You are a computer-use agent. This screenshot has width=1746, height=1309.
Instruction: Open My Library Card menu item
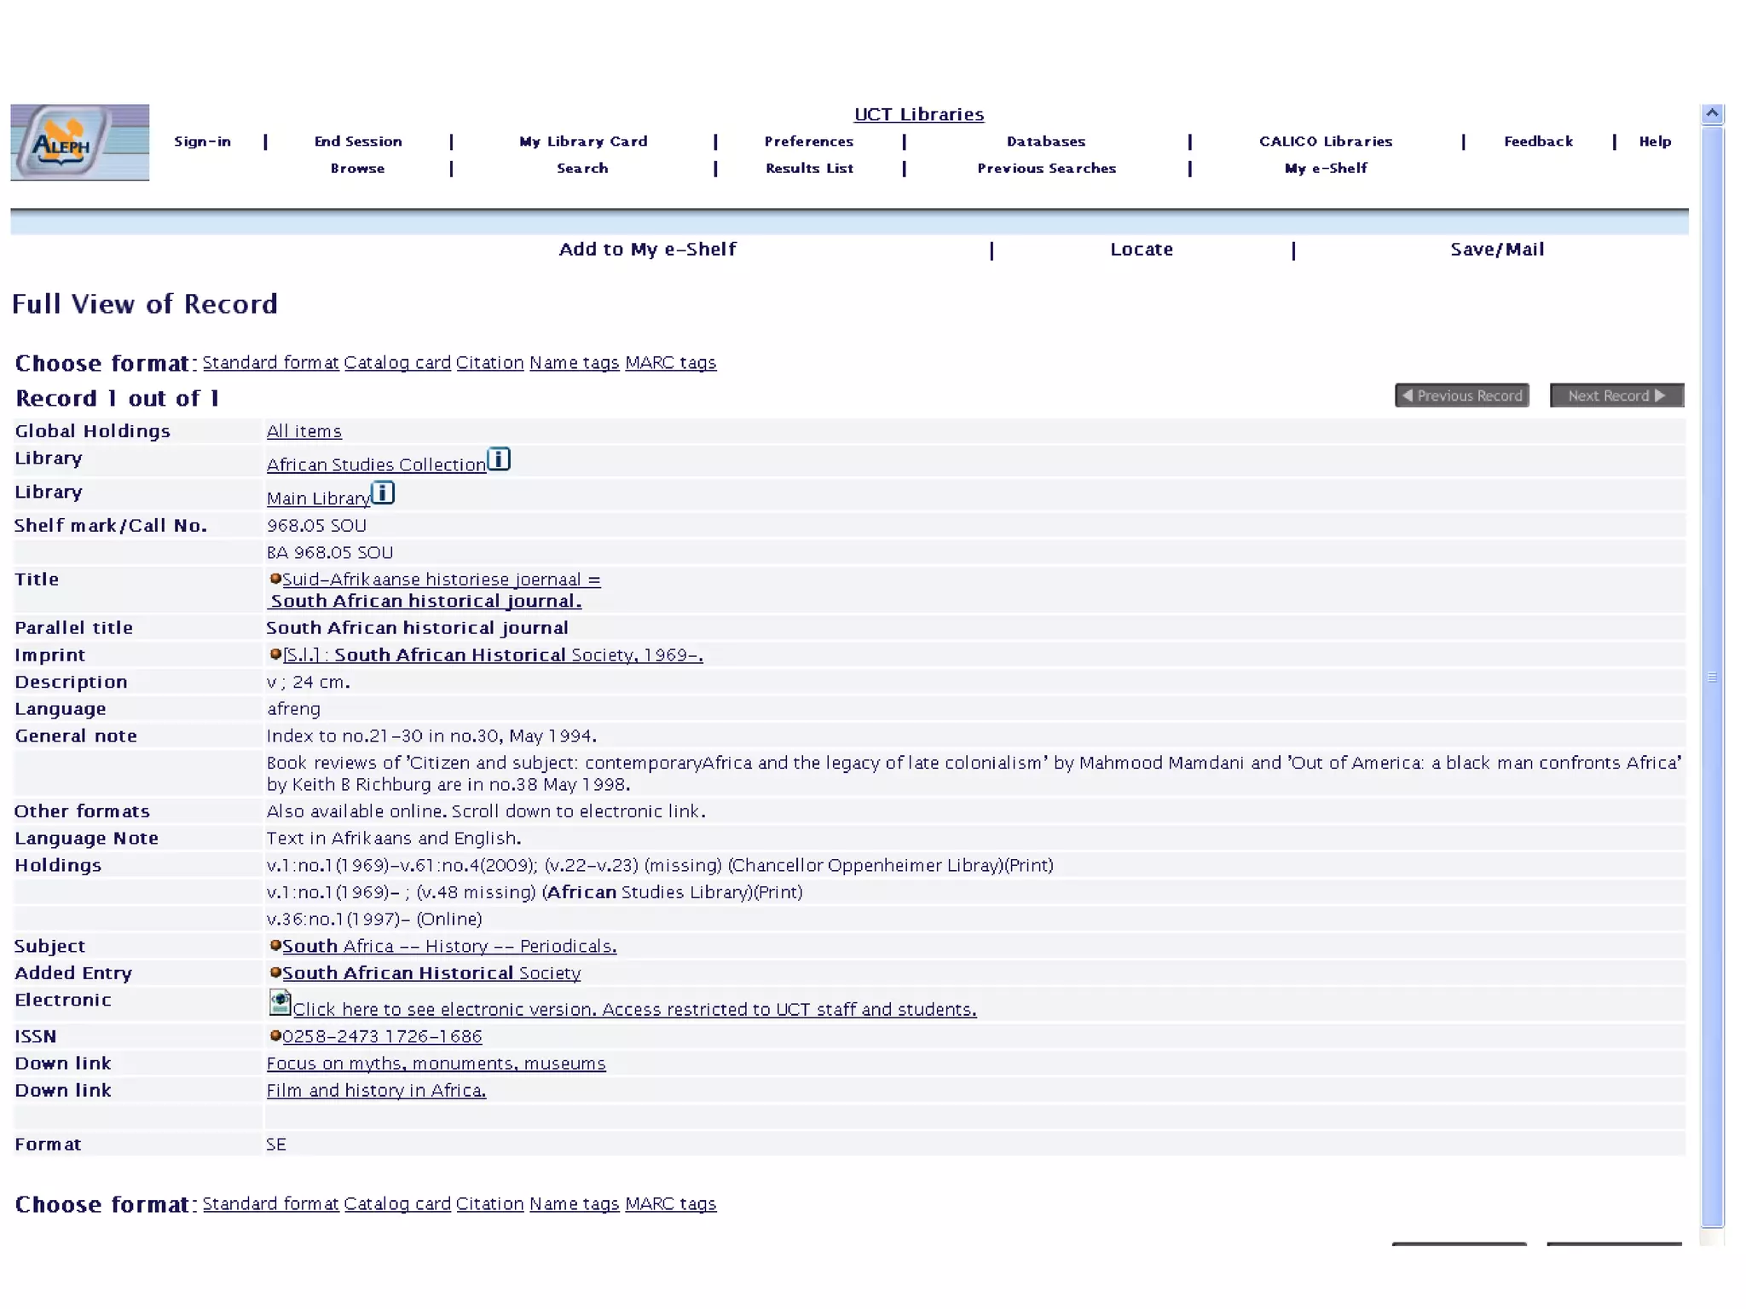click(583, 141)
